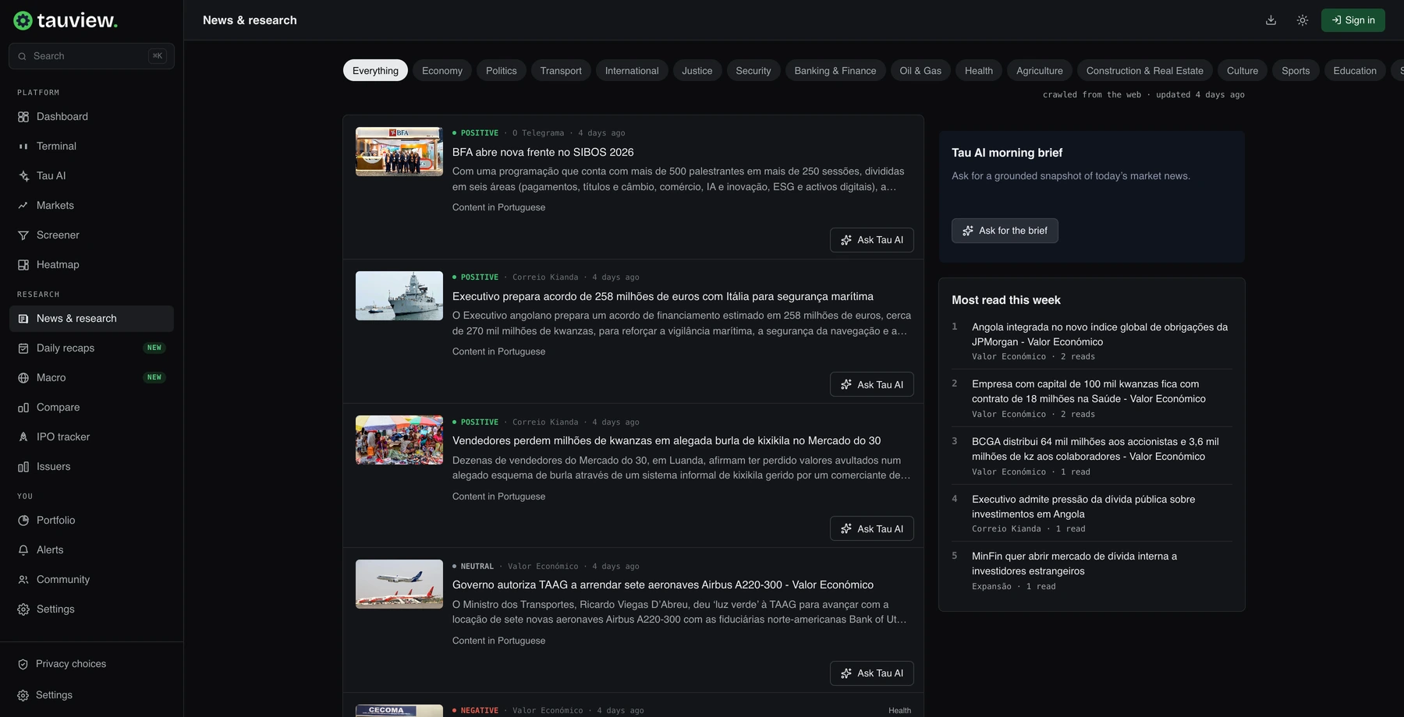Open the Heatmap sidebar icon
Image resolution: width=1404 pixels, height=717 pixels.
(x=23, y=265)
